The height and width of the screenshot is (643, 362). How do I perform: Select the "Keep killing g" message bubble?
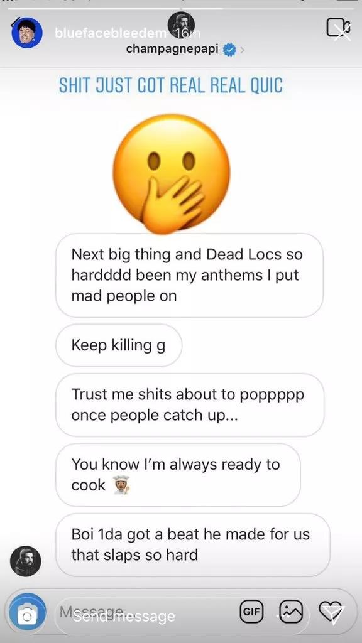point(119,345)
